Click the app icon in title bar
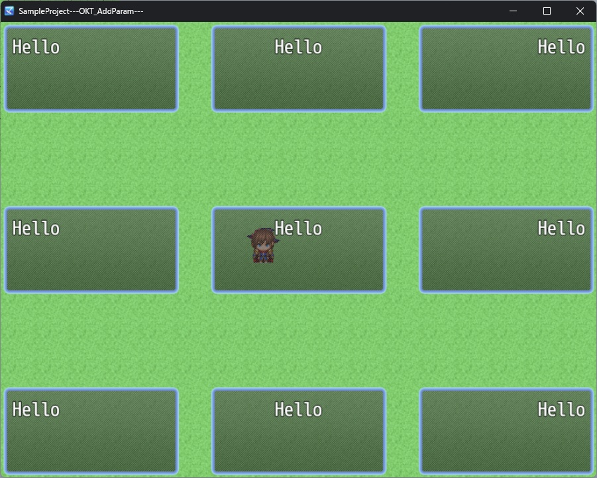The image size is (597, 478). click(9, 11)
